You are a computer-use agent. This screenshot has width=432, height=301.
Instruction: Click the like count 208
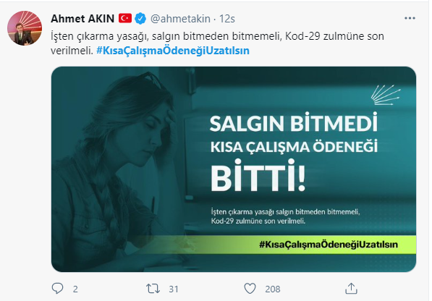[x=273, y=289]
